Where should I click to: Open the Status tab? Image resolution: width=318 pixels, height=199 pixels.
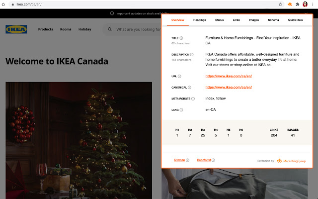[x=219, y=20]
